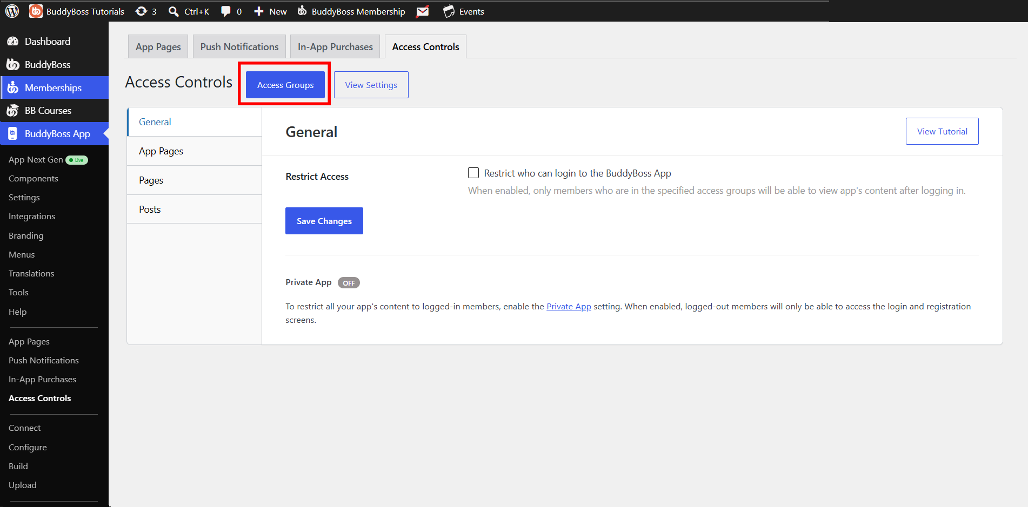Follow the Private App link
Viewport: 1028px width, 507px height.
pos(569,306)
